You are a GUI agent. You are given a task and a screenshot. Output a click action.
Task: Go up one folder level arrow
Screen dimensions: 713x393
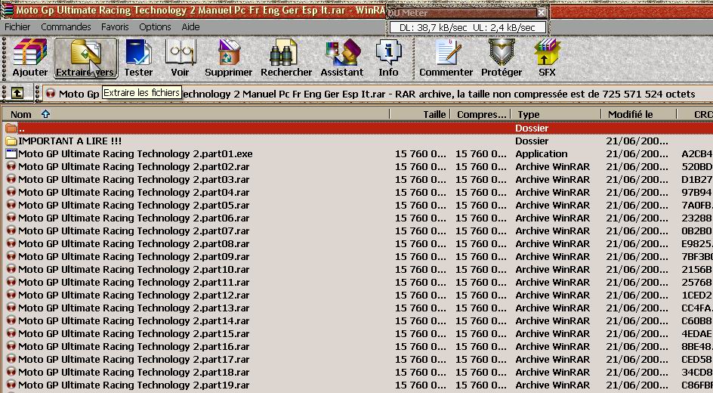coord(17,93)
